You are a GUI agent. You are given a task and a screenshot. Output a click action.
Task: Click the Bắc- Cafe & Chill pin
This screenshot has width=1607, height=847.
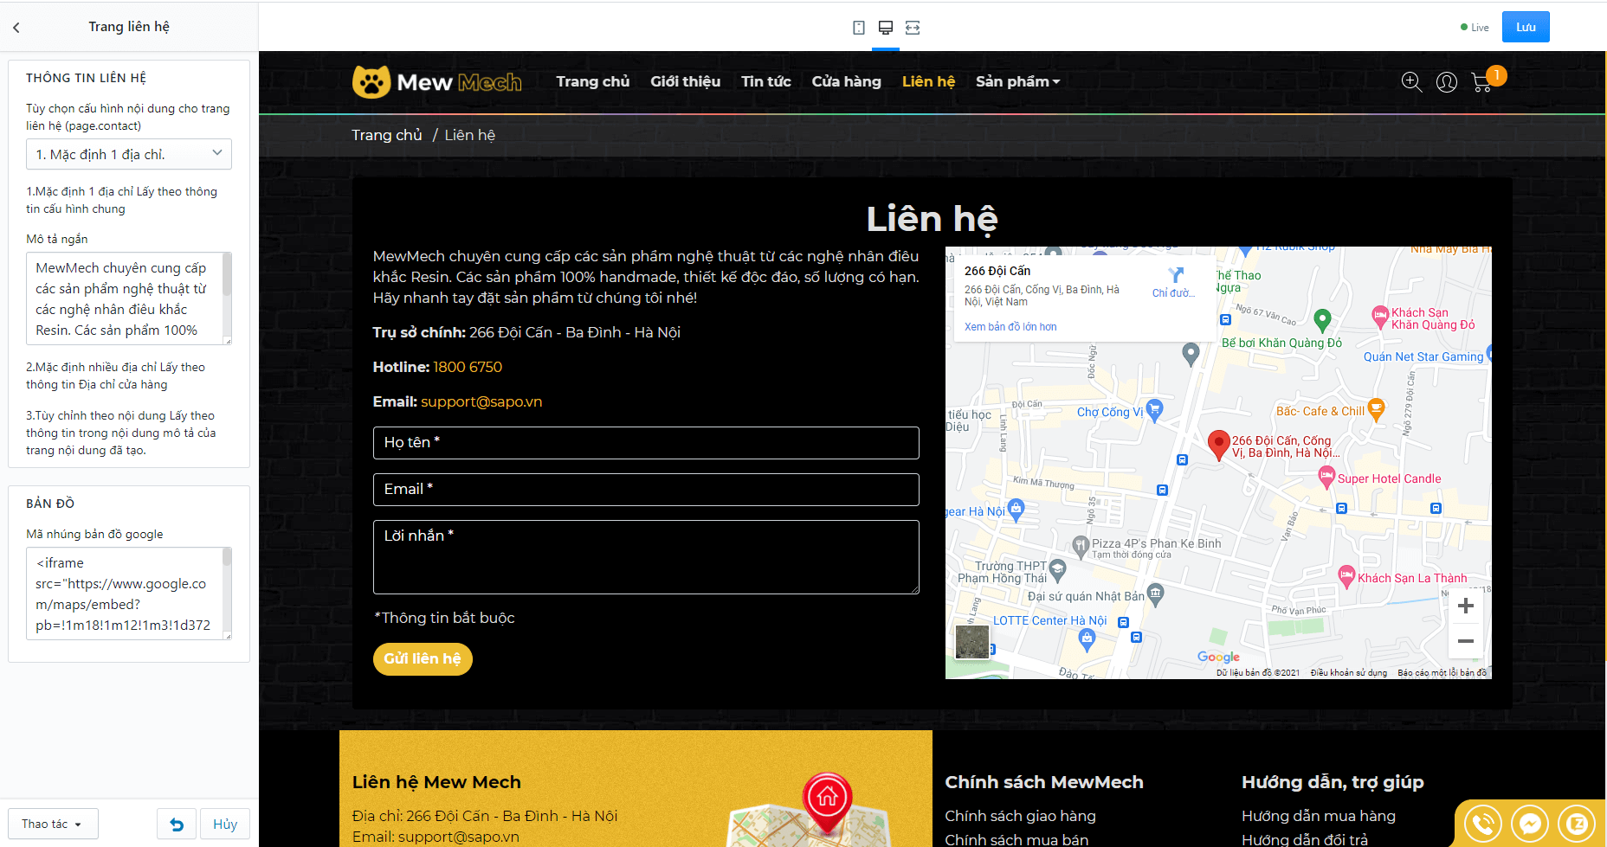[x=1376, y=409]
